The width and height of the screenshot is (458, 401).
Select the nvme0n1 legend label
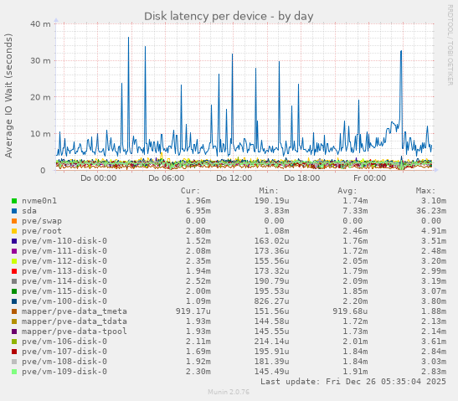[x=39, y=201]
